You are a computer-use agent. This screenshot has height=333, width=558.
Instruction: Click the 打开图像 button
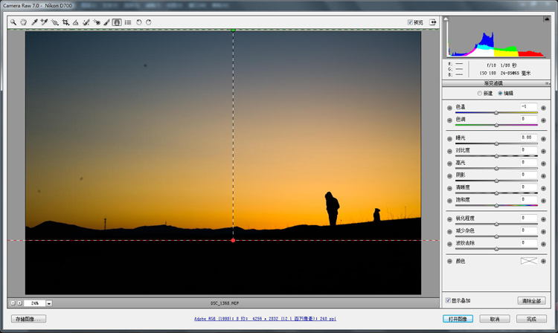coord(458,319)
